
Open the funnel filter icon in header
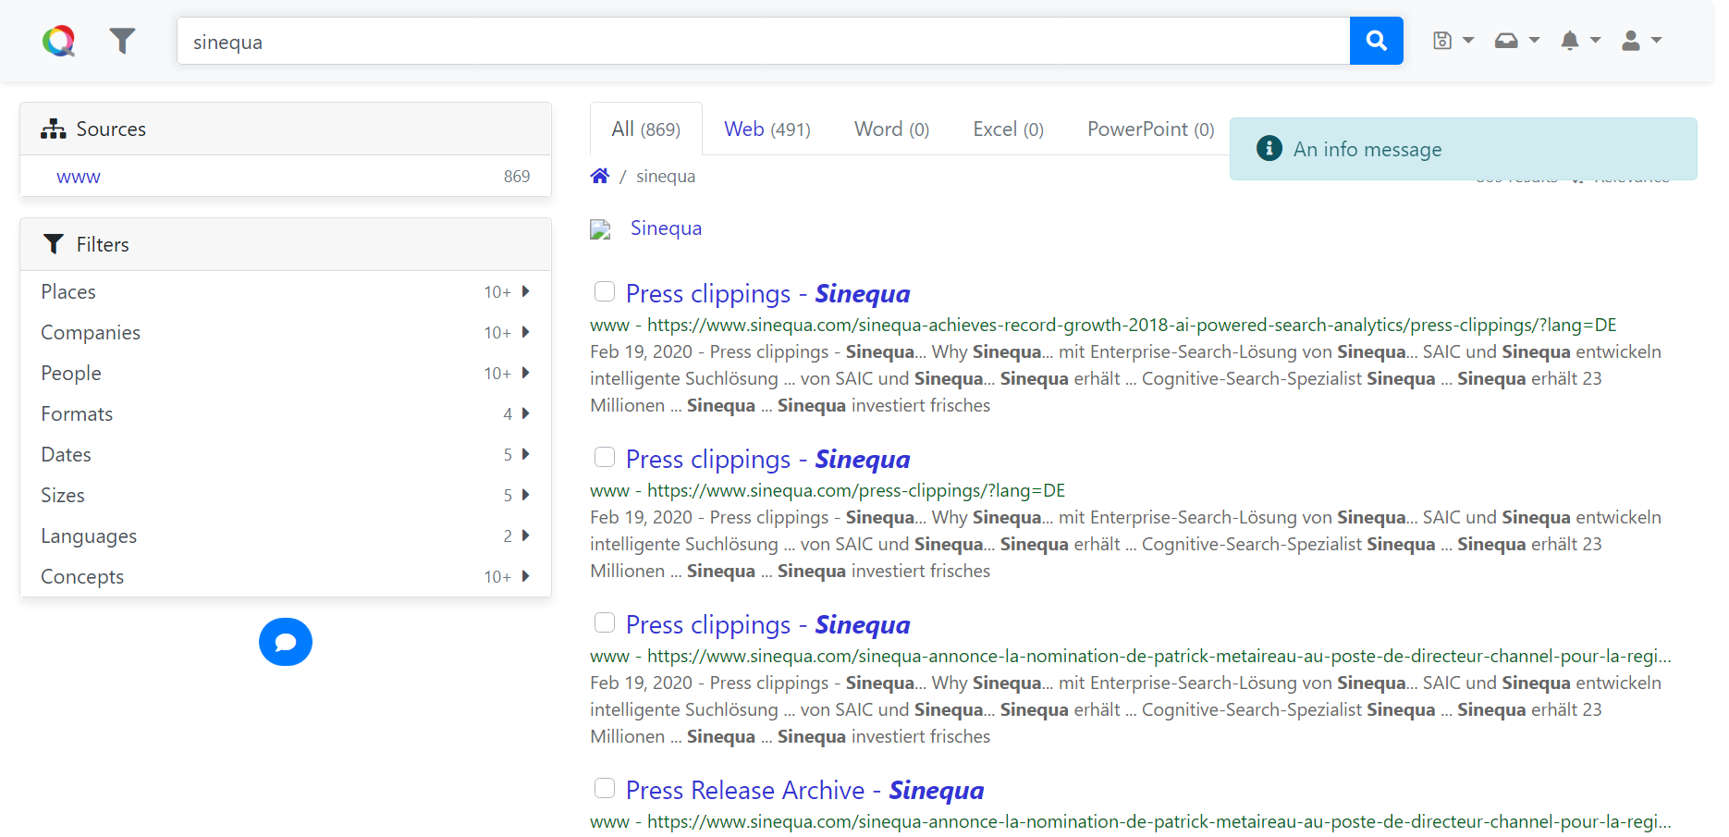pyautogui.click(x=122, y=41)
